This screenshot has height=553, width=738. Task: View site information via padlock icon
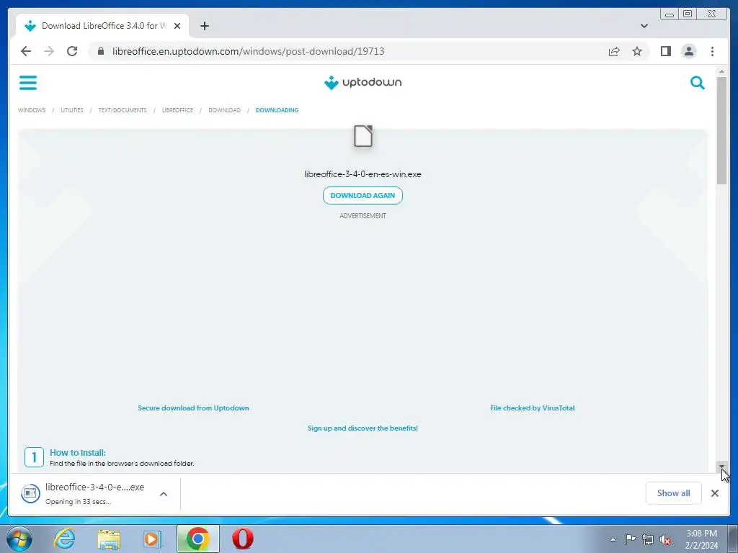click(101, 51)
